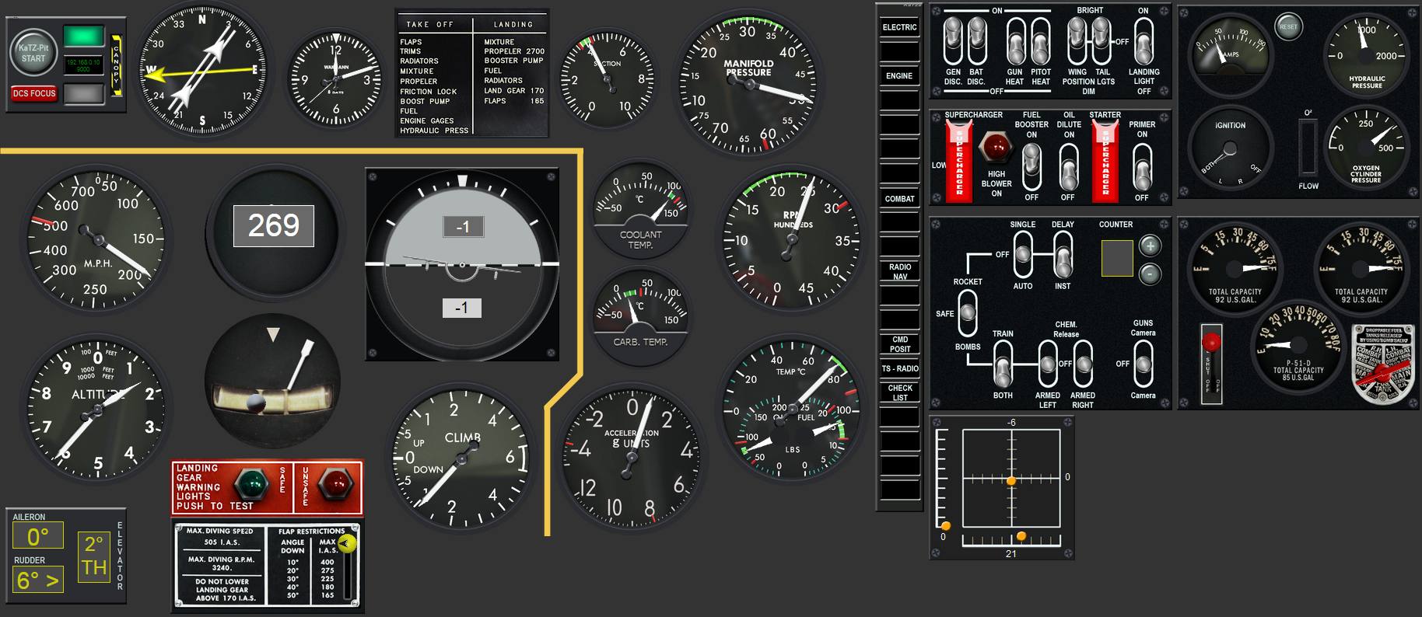Open the CHECK LIST side tab
This screenshot has height=617, width=1422.
coord(900,392)
